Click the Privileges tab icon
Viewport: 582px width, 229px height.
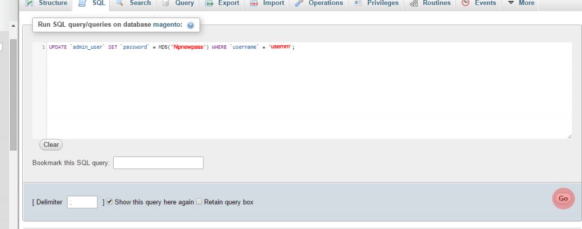[358, 3]
